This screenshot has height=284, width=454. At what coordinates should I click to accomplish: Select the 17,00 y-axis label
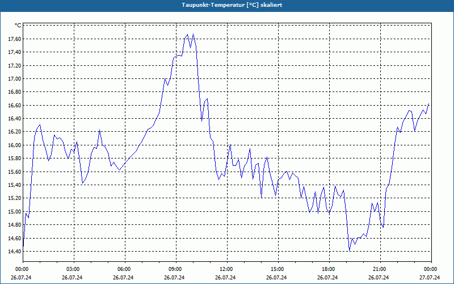click(15, 78)
